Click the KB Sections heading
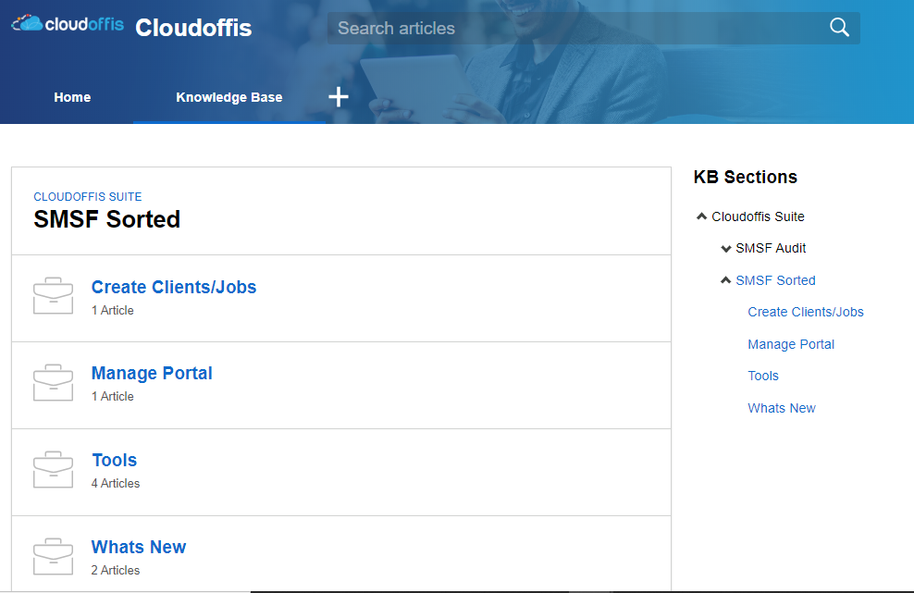The width and height of the screenshot is (914, 593). (x=745, y=177)
